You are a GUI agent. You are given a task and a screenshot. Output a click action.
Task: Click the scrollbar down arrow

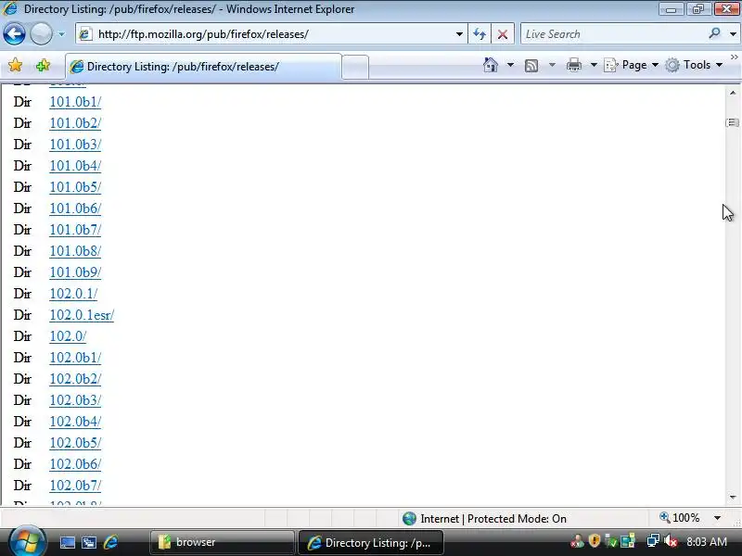(x=733, y=497)
